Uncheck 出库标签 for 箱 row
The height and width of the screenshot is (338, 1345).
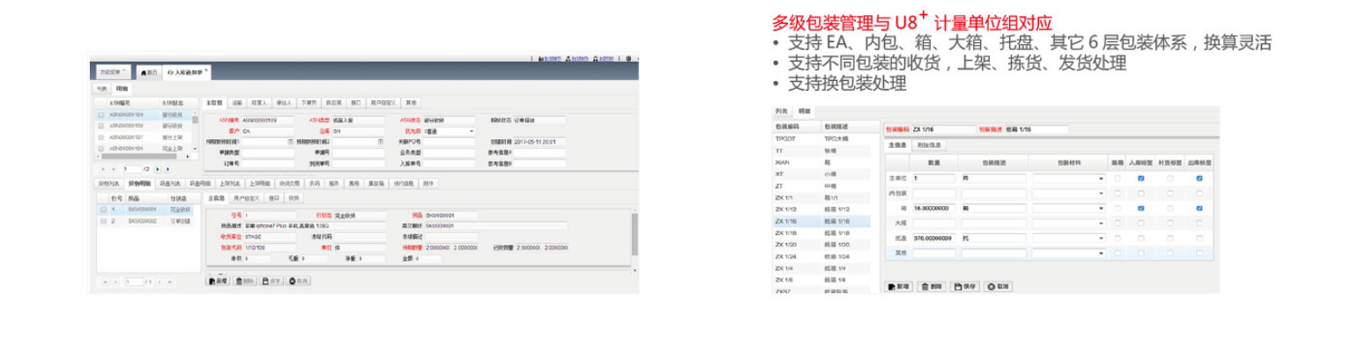pos(1200,208)
